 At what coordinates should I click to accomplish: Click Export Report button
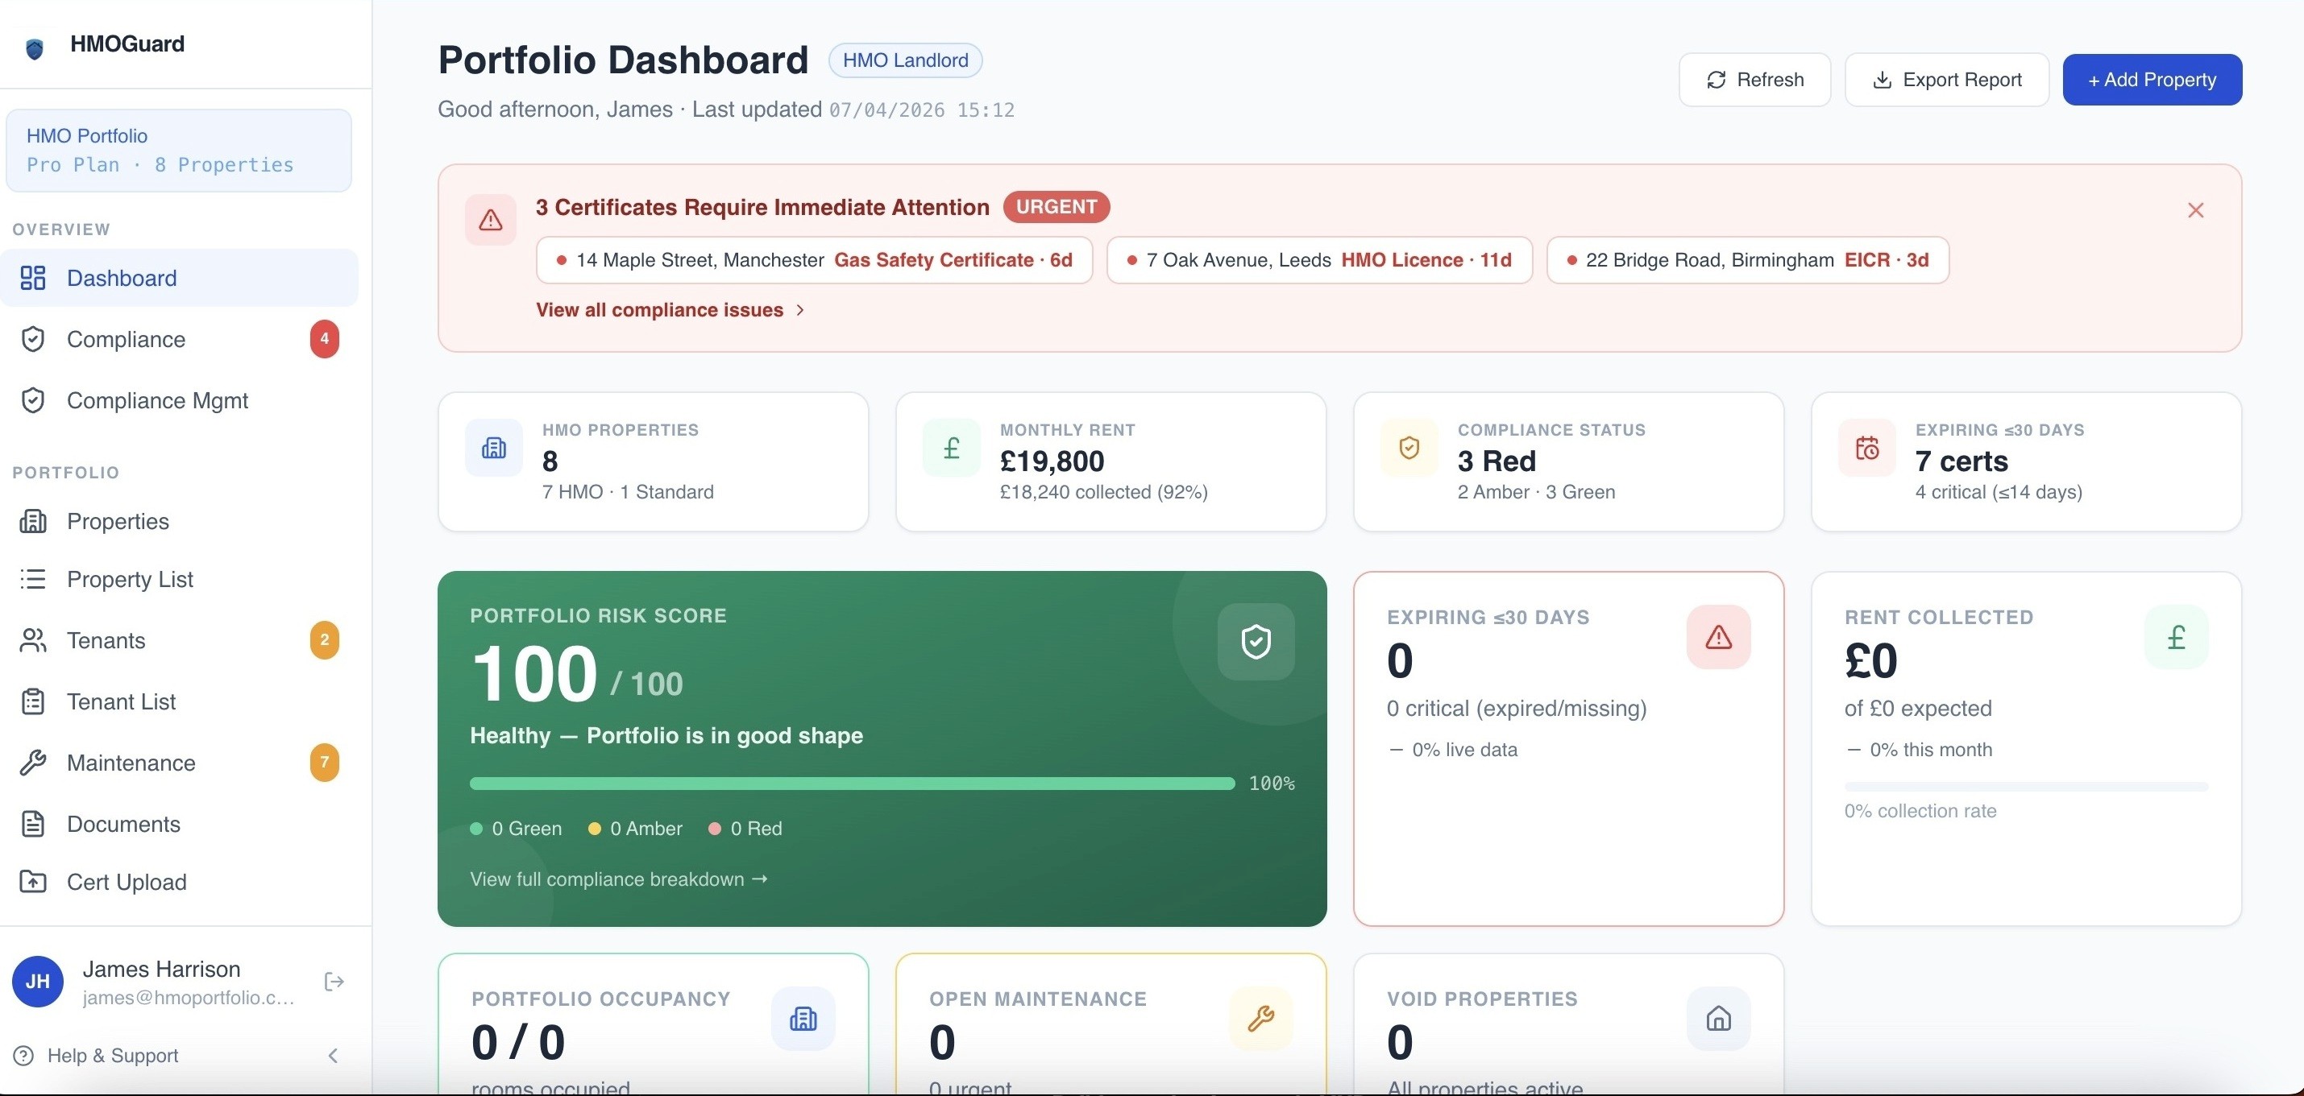coord(1947,80)
